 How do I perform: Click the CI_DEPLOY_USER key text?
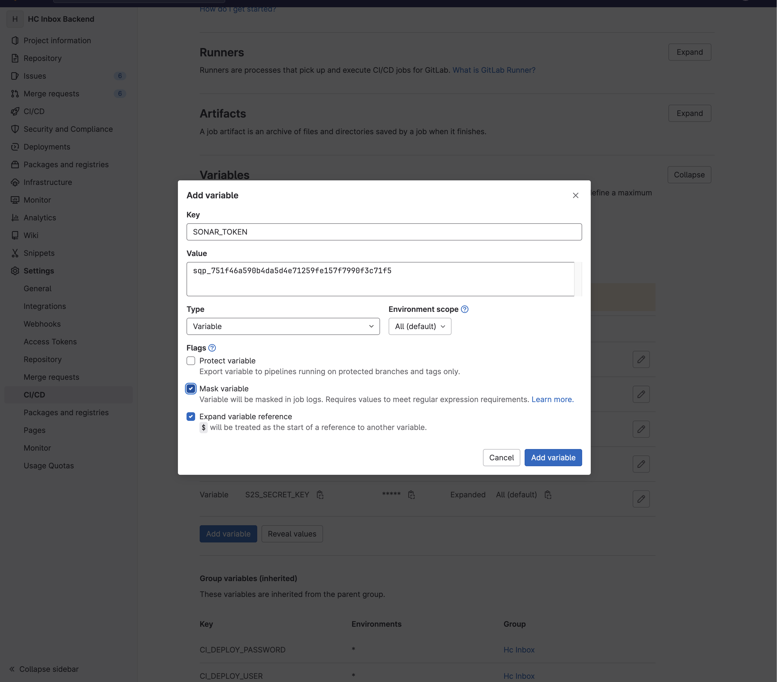[231, 676]
